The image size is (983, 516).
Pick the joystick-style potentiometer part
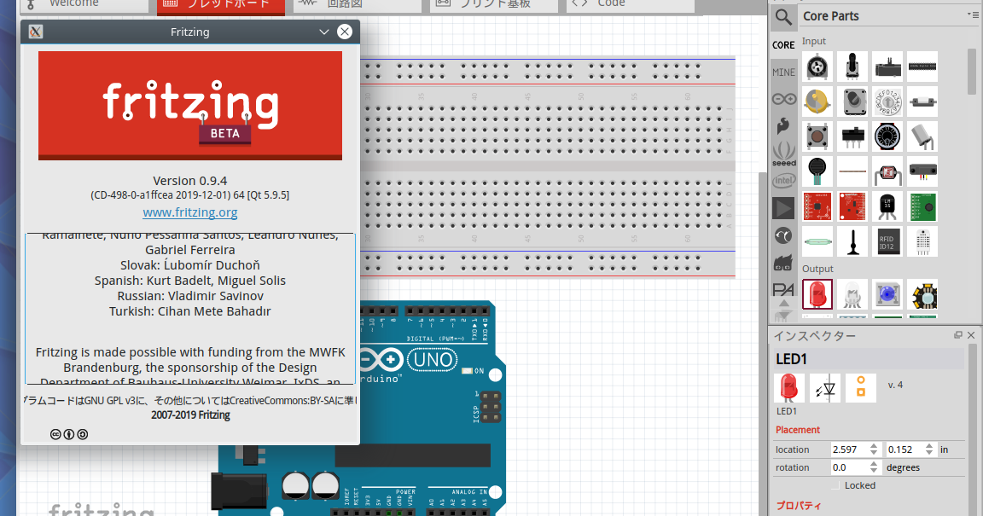(x=852, y=67)
